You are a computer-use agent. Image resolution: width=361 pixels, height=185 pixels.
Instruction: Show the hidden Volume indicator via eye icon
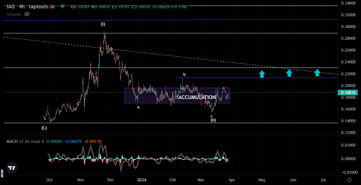(27, 14)
